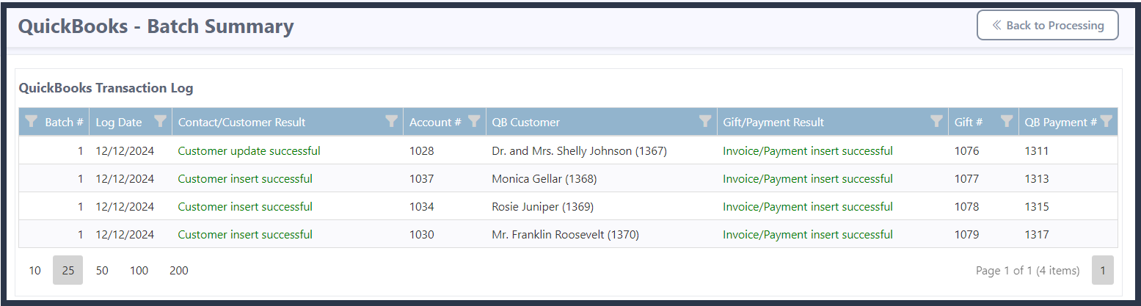
Task: Set page size to 25 items
Action: (68, 270)
